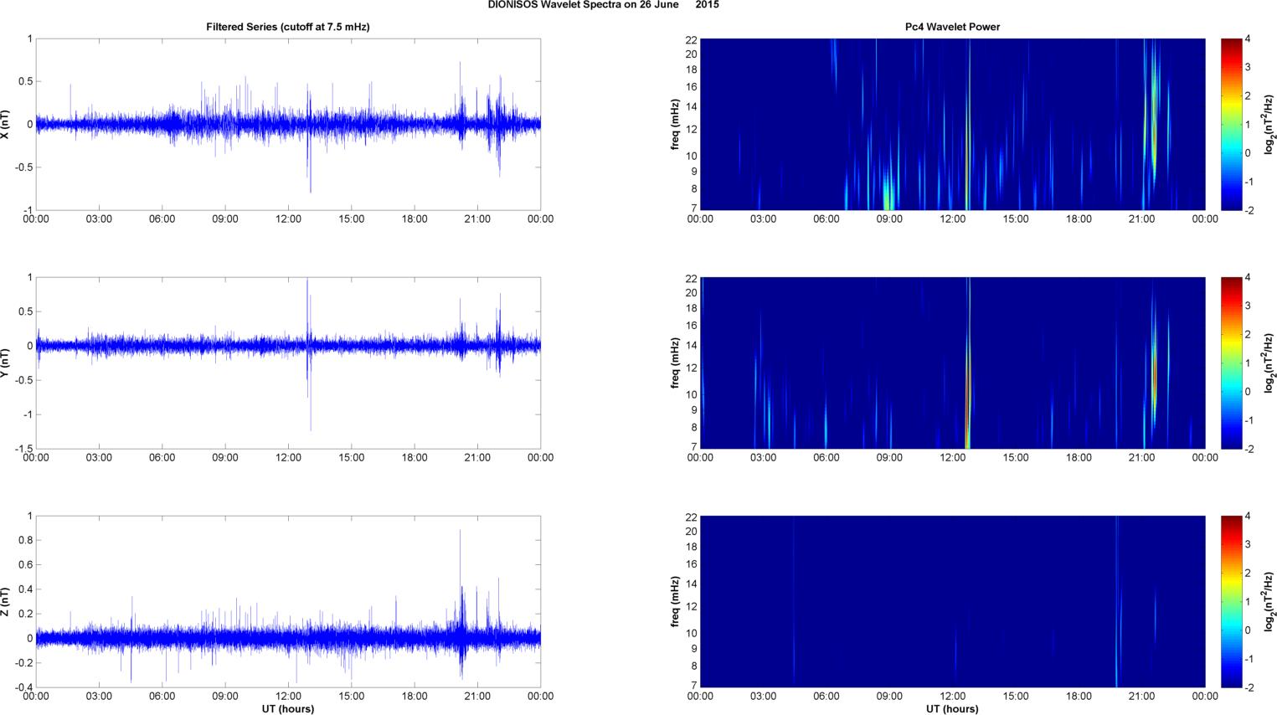Select the 'Filtered Series (cutoff at 7.5 mHz)' heading
The width and height of the screenshot is (1277, 715).
pos(288,27)
